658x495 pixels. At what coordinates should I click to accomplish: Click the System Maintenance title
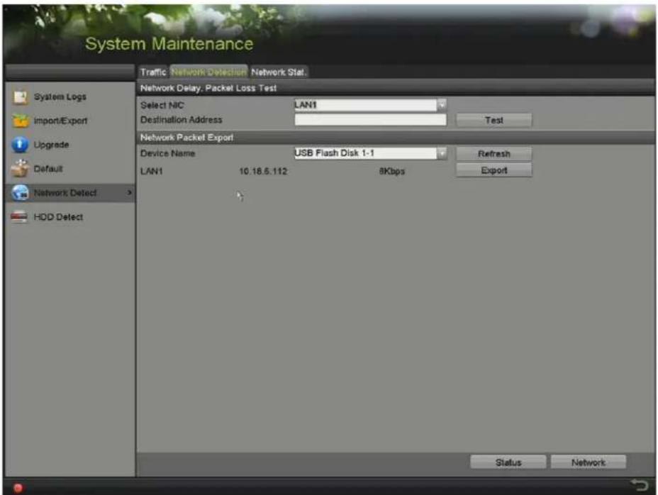click(169, 44)
